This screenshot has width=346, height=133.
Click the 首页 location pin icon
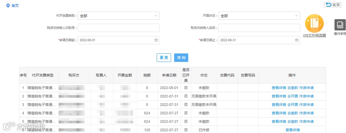coord(8,5)
